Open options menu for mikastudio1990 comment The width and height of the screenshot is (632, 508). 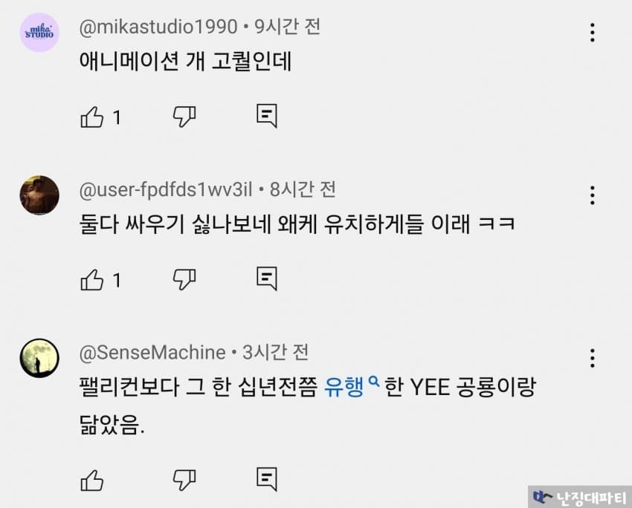592,33
